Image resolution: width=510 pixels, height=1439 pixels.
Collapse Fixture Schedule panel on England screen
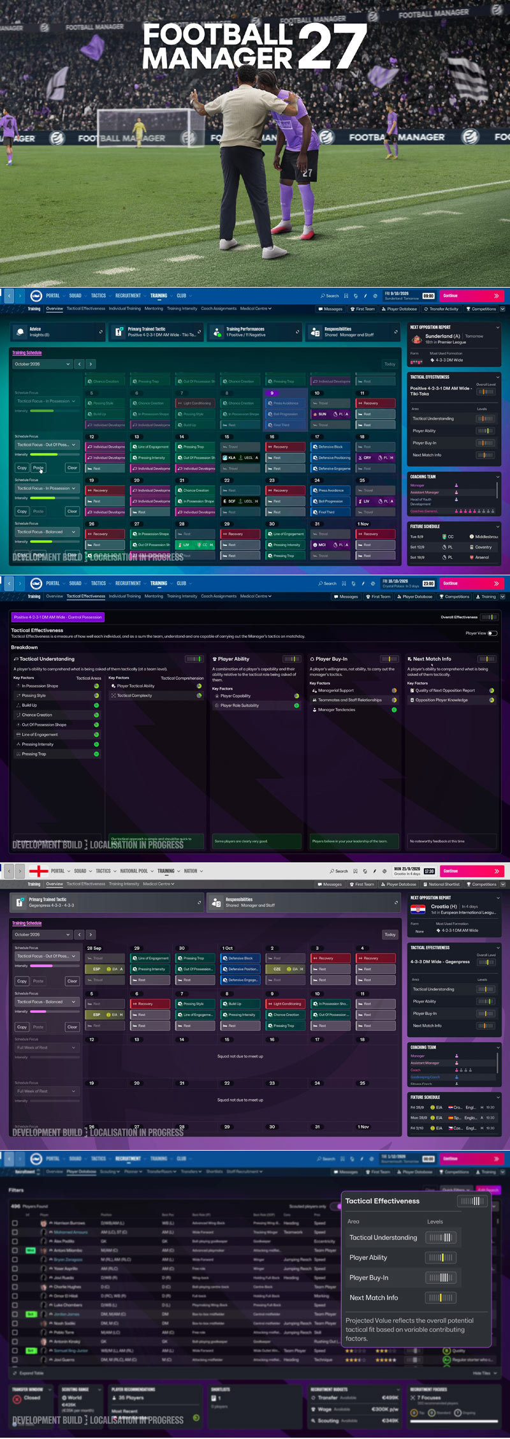(498, 1097)
